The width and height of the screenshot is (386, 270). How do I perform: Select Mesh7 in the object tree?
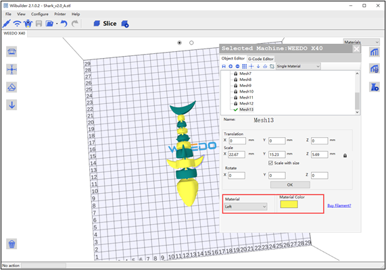pyautogui.click(x=245, y=74)
